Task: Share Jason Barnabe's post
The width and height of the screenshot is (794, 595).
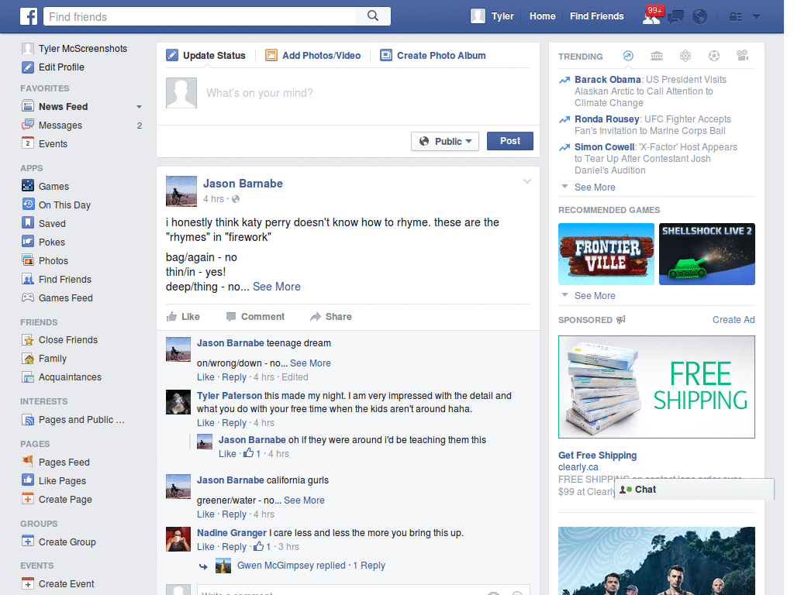Action: pos(330,317)
